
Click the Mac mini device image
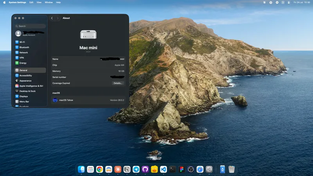88,34
